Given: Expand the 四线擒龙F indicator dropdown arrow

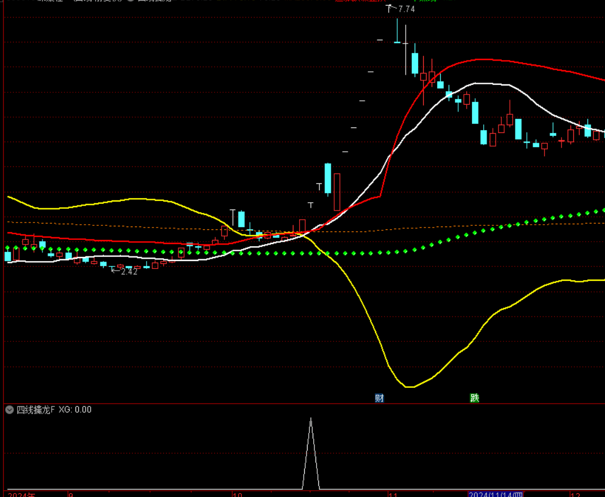Looking at the screenshot, I should coord(9,410).
